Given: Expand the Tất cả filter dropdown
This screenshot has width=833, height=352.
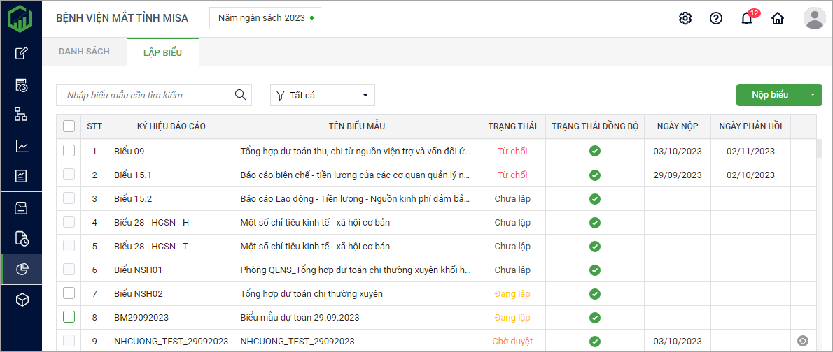Looking at the screenshot, I should [x=323, y=95].
